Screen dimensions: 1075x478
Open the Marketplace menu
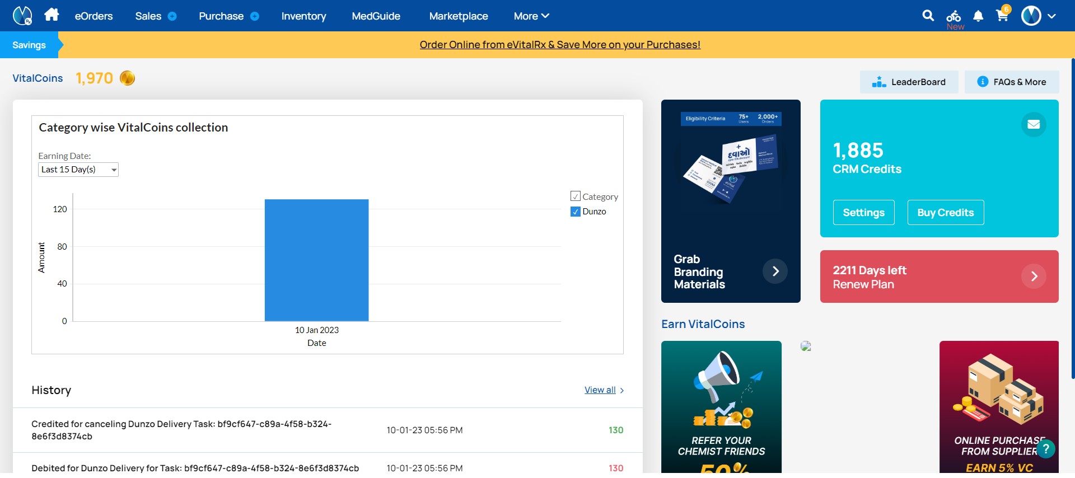(x=459, y=16)
